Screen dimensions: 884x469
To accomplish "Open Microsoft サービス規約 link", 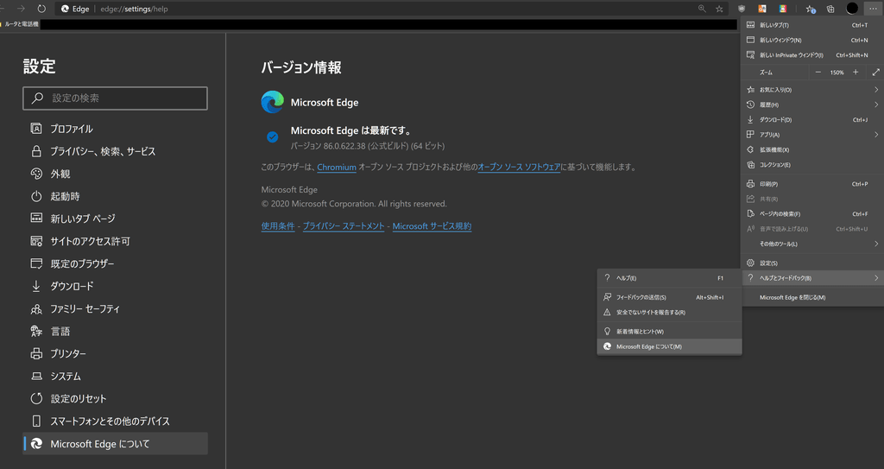I will point(432,225).
